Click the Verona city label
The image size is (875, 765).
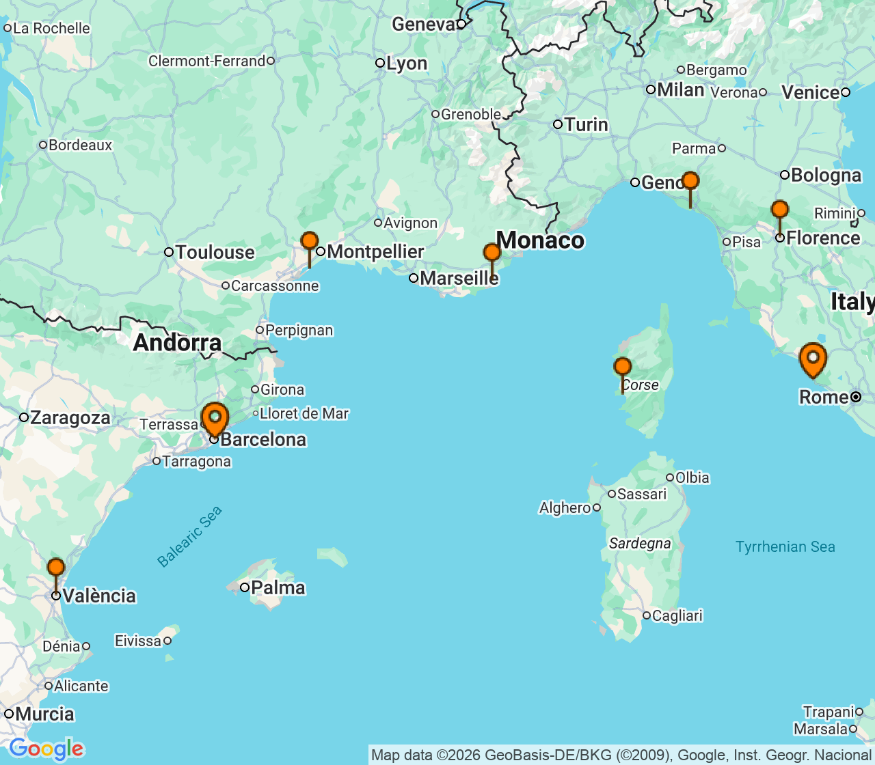734,92
